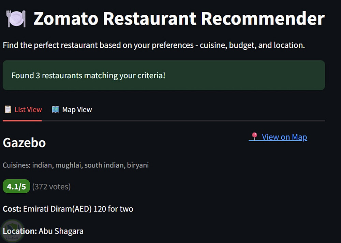Viewport: 341px width, 243px height.
Task: Click the app description subtitle text
Action: click(153, 45)
